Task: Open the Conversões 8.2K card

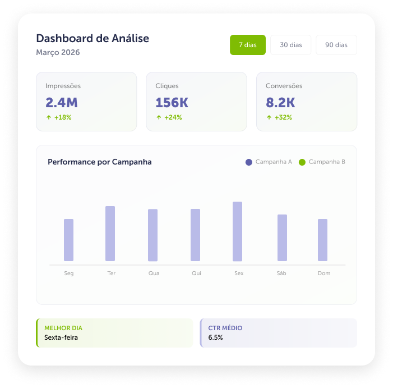Action: click(x=307, y=102)
